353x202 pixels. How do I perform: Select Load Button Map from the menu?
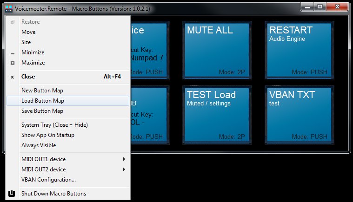[43, 101]
